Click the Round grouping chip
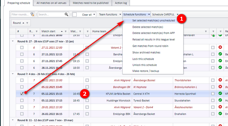The height and width of the screenshot is (126, 228). pyautogui.click(x=21, y=23)
